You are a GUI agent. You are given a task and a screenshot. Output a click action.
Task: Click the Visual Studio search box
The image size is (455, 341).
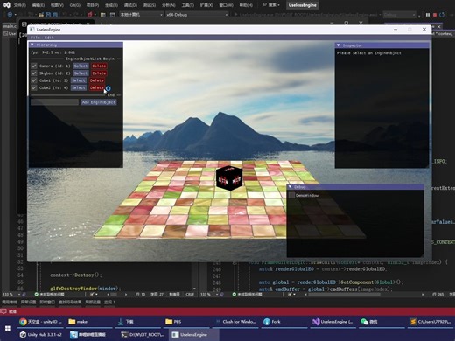point(270,5)
